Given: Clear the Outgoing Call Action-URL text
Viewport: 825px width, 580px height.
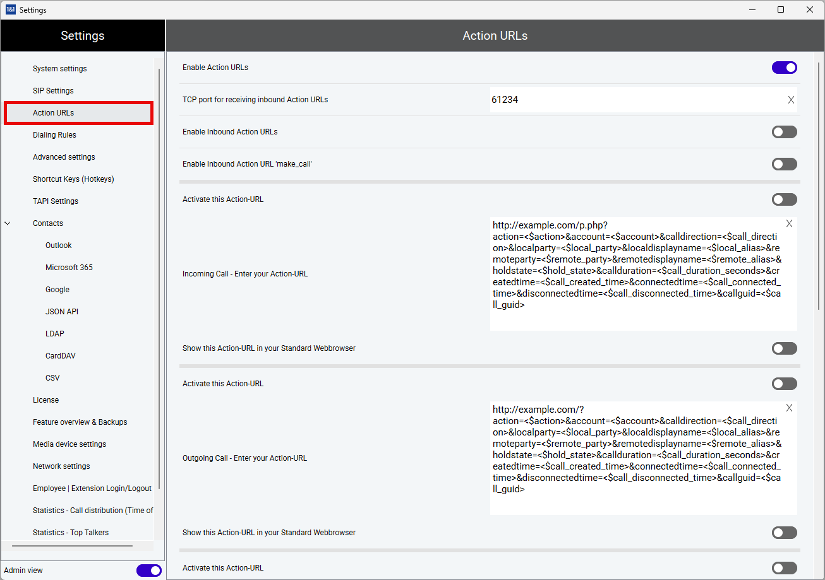Looking at the screenshot, I should [x=789, y=408].
